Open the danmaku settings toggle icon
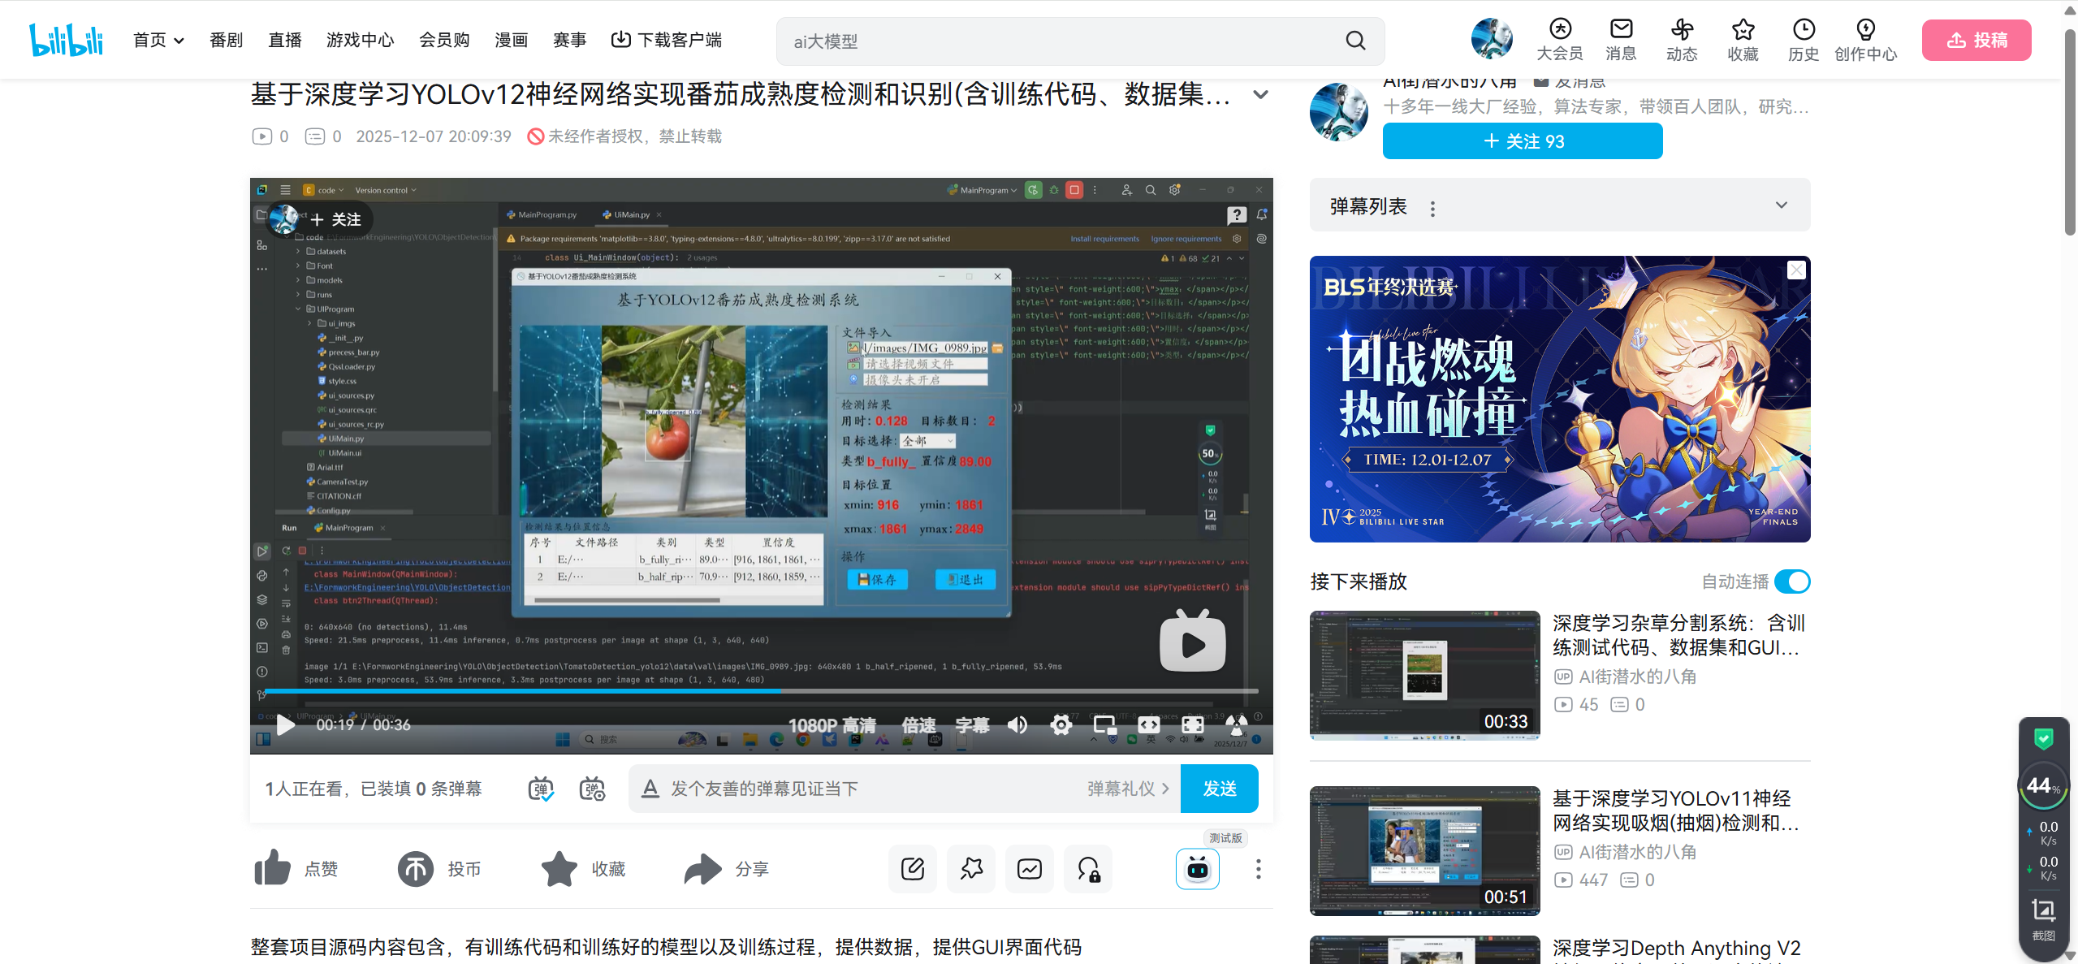The width and height of the screenshot is (2078, 964). click(592, 789)
